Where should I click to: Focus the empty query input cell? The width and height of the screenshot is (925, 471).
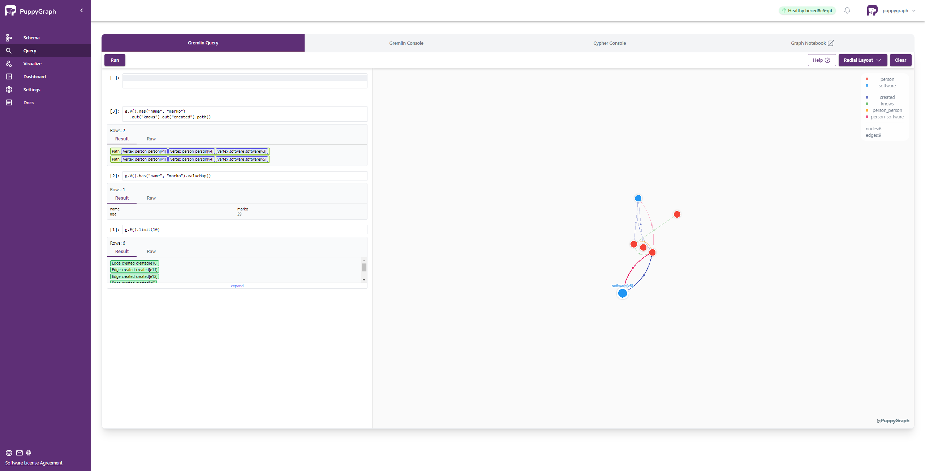[x=245, y=81]
